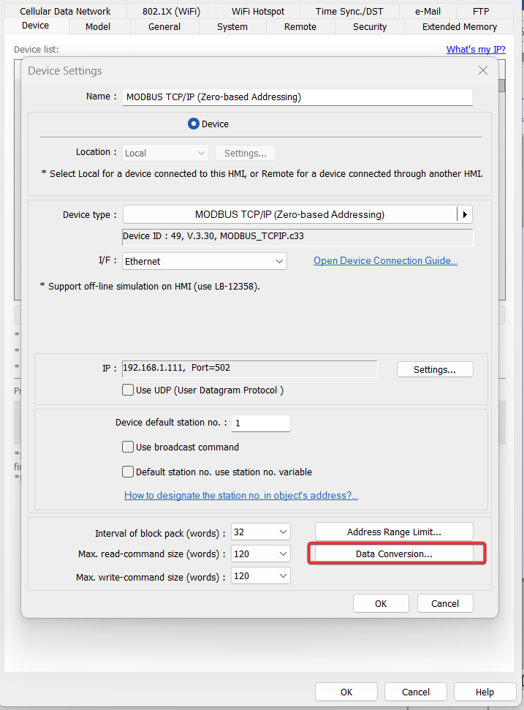Enable Use UDP checkbox
Viewport: 524px width, 710px height.
tap(128, 390)
